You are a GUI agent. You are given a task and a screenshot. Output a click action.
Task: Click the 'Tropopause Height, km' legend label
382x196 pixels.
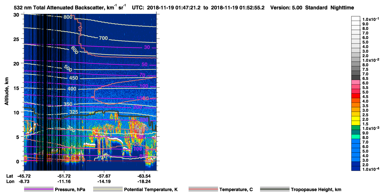point(316,190)
